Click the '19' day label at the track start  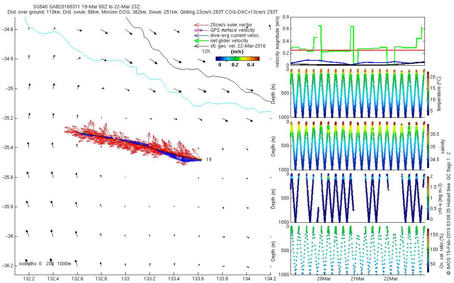click(x=209, y=160)
